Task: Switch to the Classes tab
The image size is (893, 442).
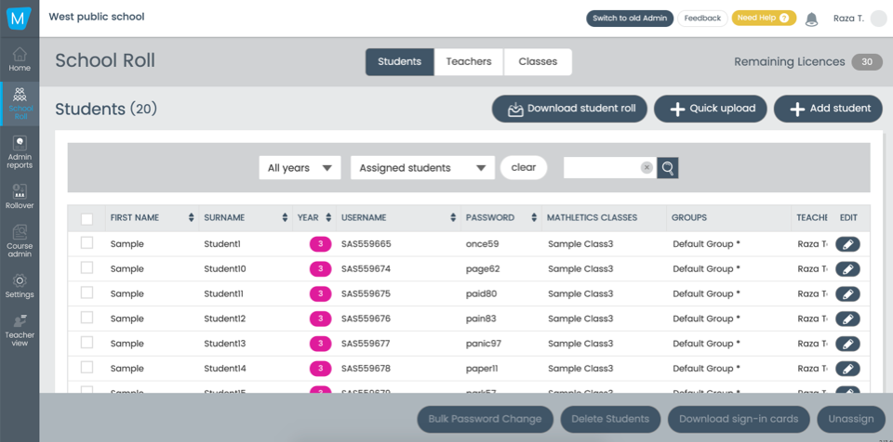Action: tap(538, 62)
